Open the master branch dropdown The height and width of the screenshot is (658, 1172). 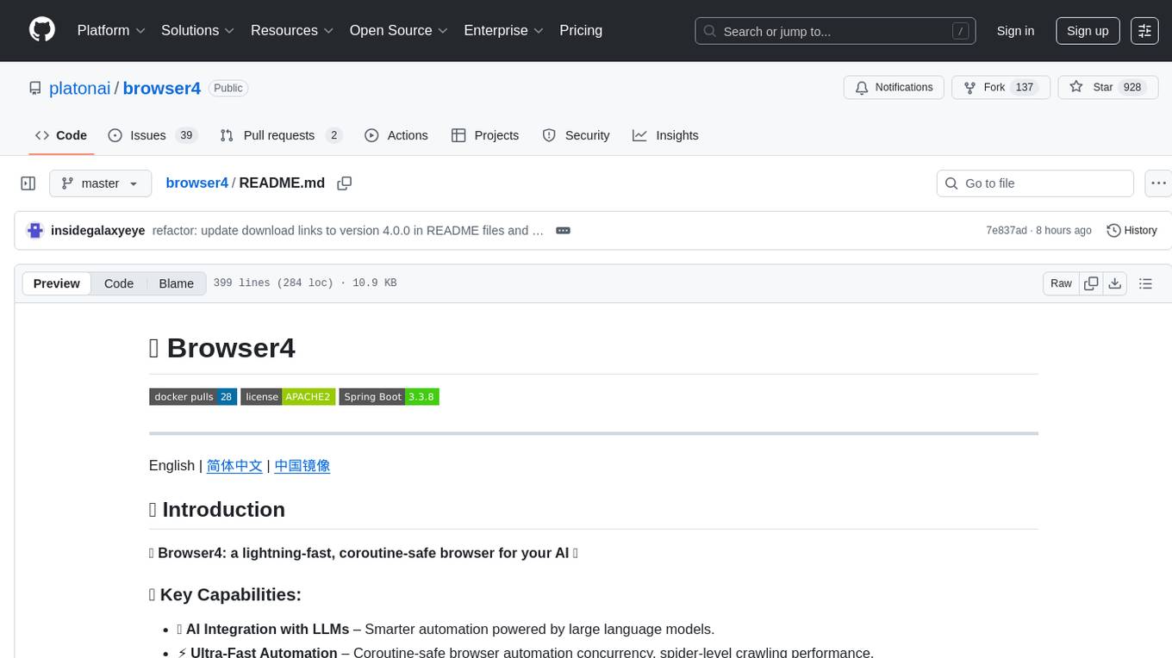(100, 183)
